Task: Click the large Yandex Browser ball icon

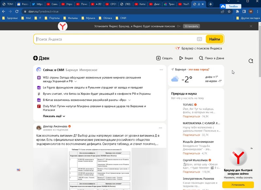Action: click(x=238, y=157)
